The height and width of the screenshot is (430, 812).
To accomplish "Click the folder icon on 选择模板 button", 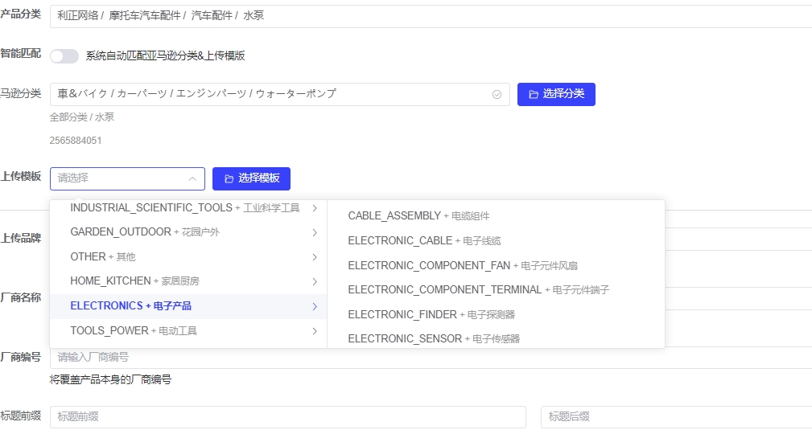I will coord(229,178).
